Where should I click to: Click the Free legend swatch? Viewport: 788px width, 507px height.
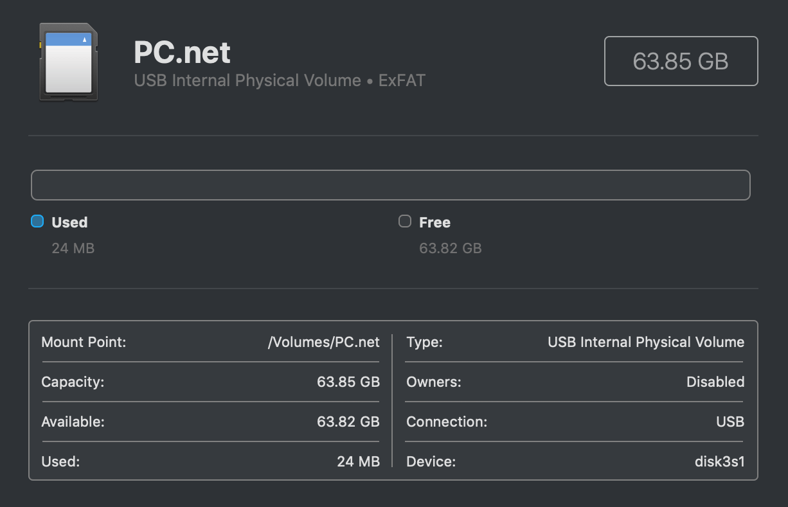coord(405,222)
